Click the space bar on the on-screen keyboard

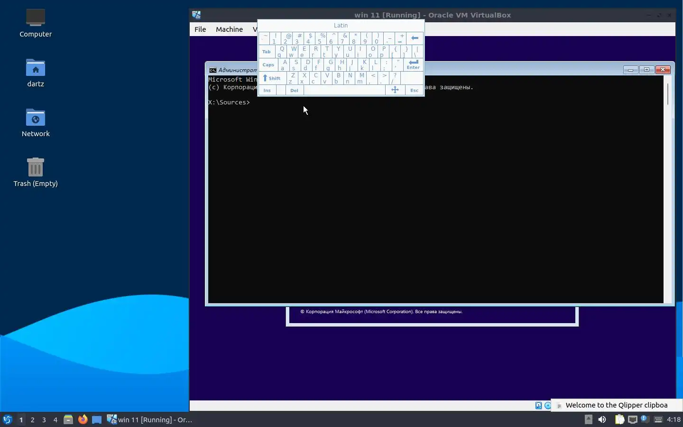[x=344, y=90]
